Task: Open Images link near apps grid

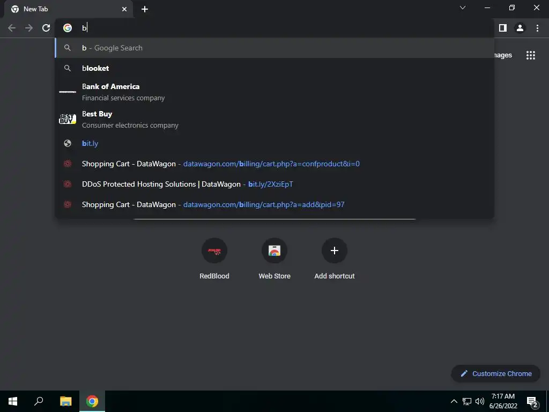Action: point(503,55)
